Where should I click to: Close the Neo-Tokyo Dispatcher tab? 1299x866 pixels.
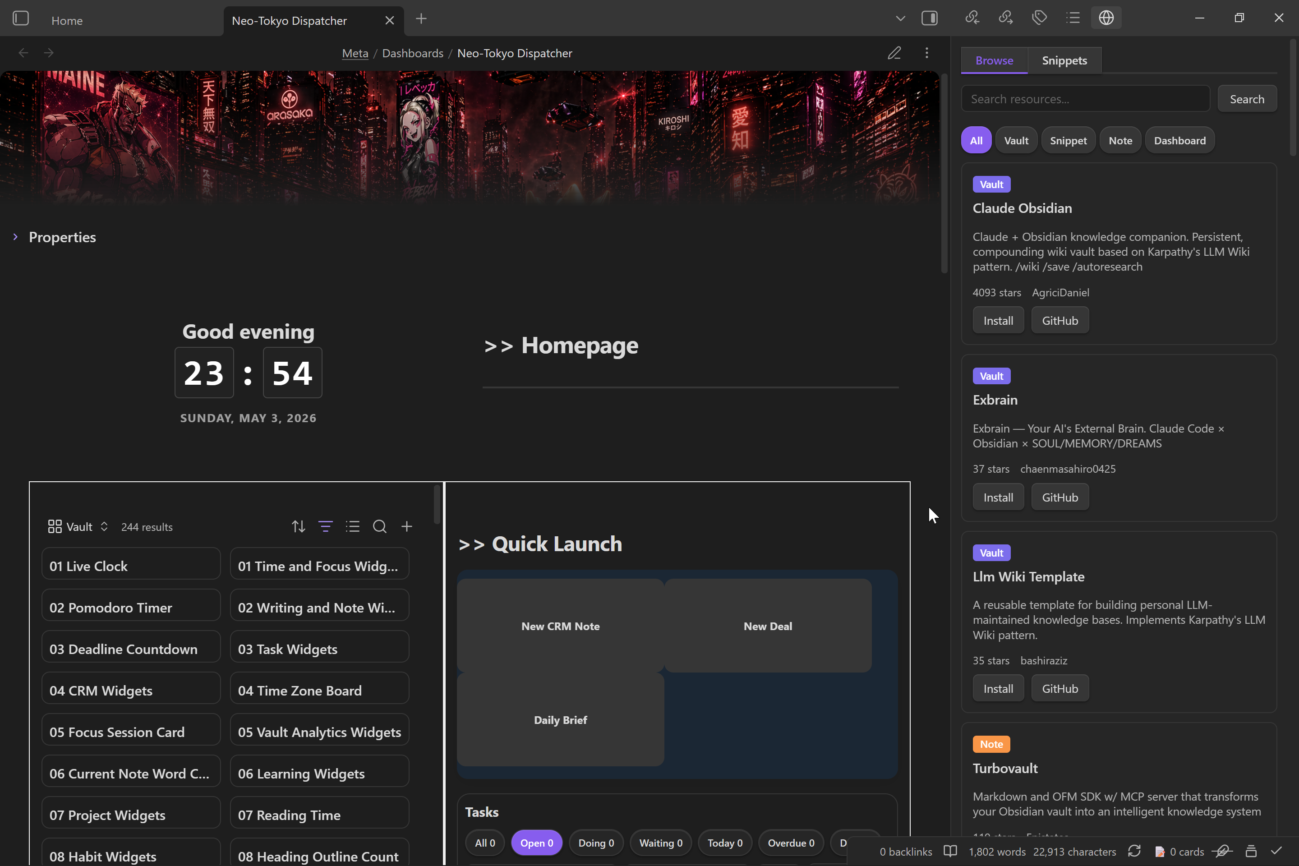(389, 20)
